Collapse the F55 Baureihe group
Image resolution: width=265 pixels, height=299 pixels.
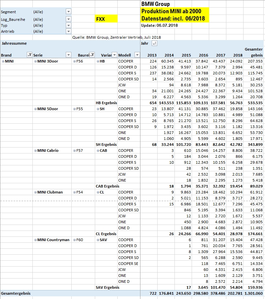[x=74, y=109]
